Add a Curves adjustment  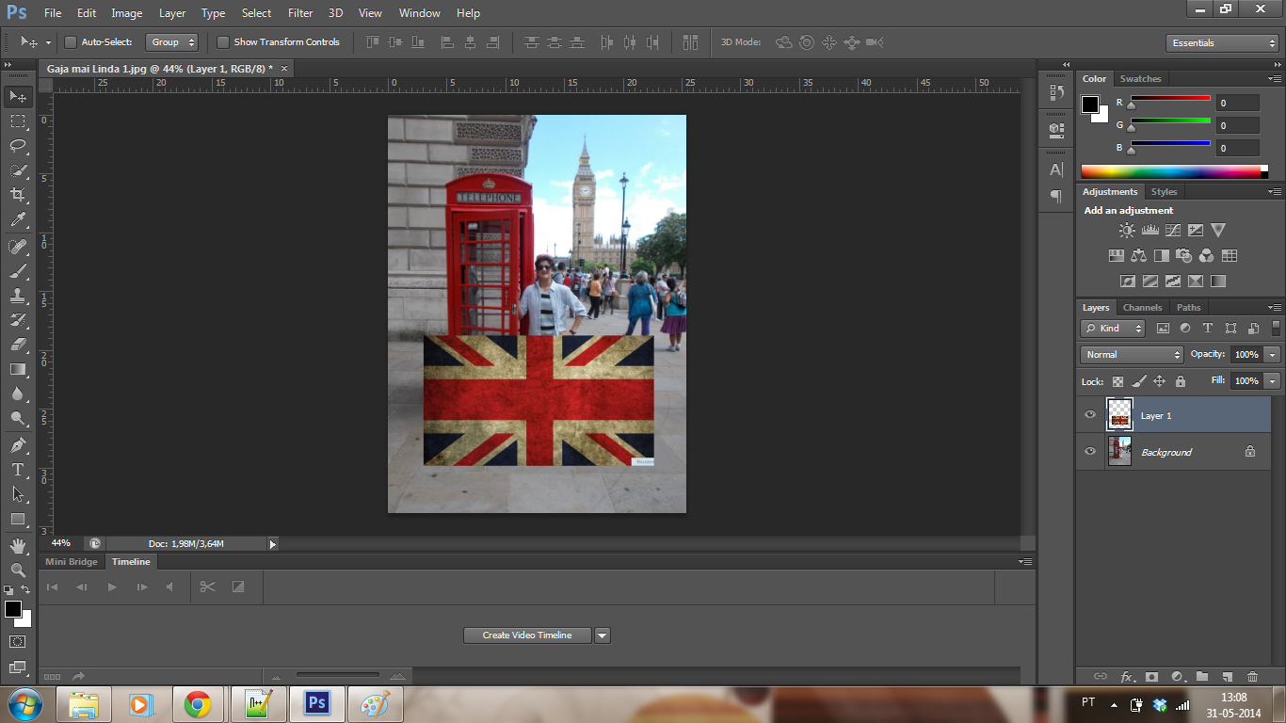tap(1173, 230)
